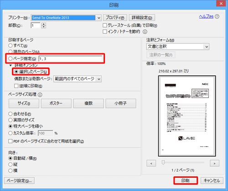Select the 合わせる fit radio button

click(x=10, y=114)
